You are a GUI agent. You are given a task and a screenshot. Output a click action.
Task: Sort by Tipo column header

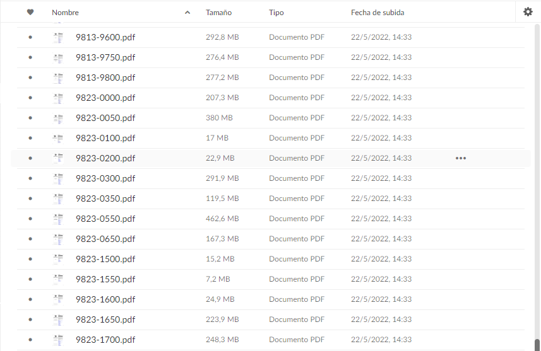pyautogui.click(x=276, y=13)
